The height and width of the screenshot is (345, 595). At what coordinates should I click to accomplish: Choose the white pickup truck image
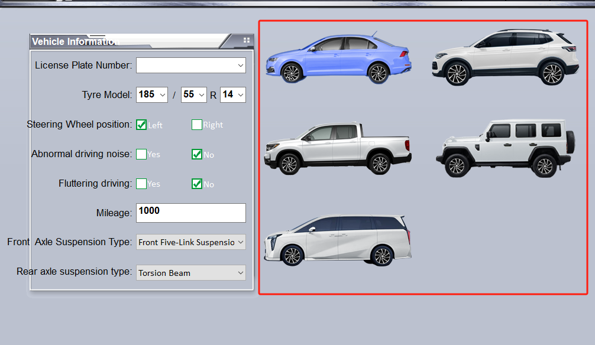pyautogui.click(x=337, y=149)
